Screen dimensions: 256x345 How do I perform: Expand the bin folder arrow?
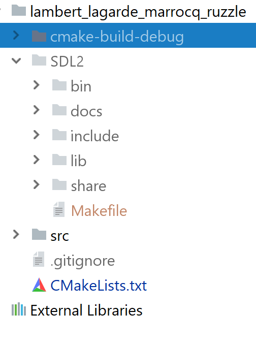36,85
